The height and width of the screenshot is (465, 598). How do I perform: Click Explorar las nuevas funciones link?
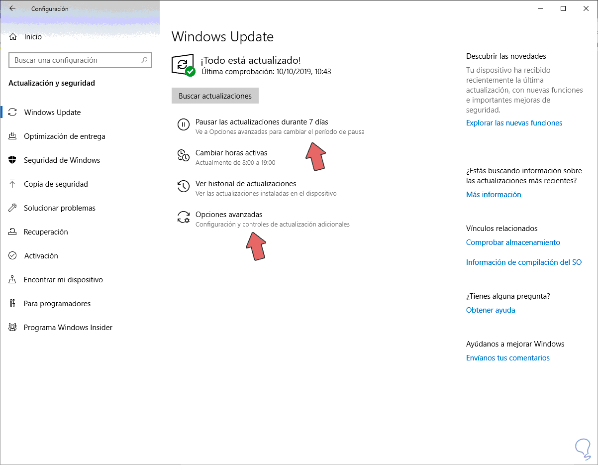pos(514,123)
